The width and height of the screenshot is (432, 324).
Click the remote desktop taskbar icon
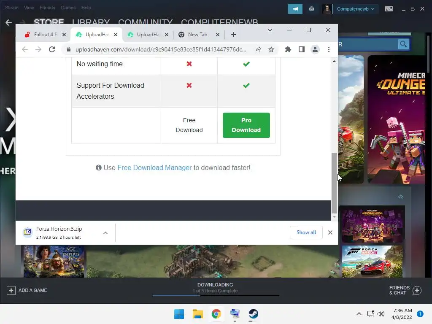coord(235,314)
